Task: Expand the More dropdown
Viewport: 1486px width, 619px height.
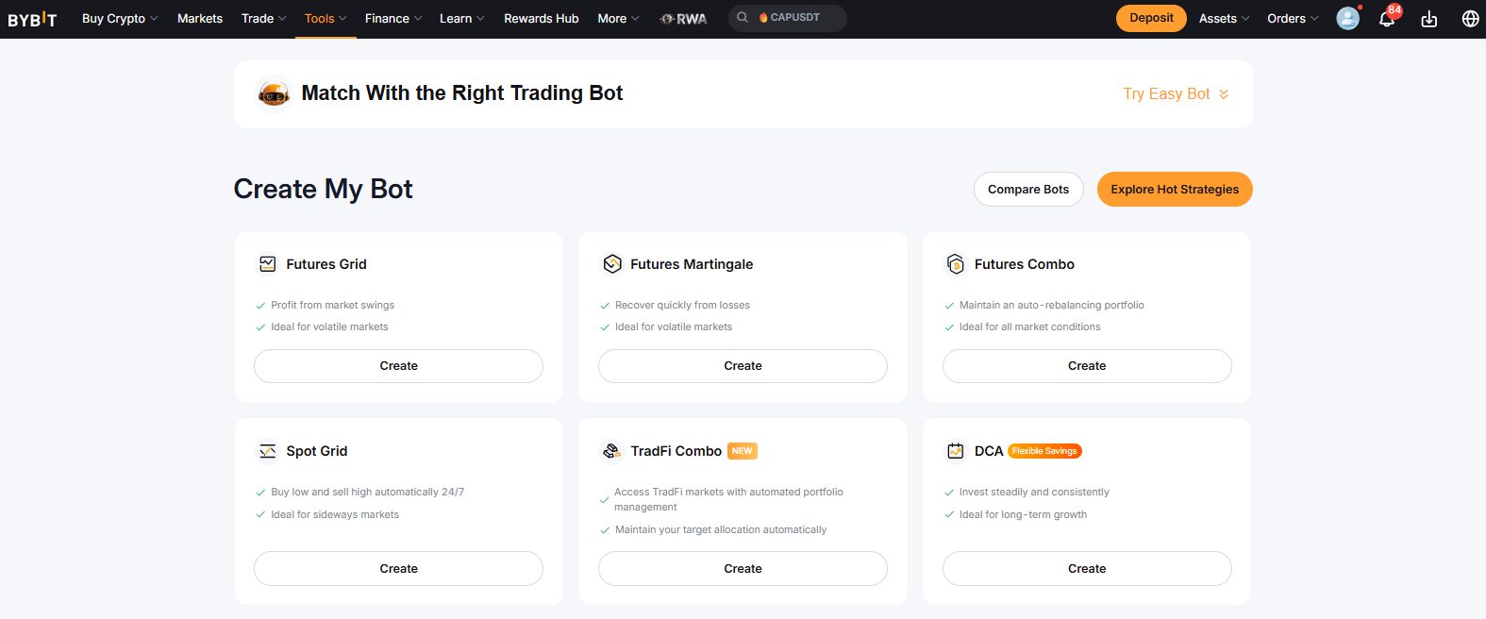Action: coord(618,18)
